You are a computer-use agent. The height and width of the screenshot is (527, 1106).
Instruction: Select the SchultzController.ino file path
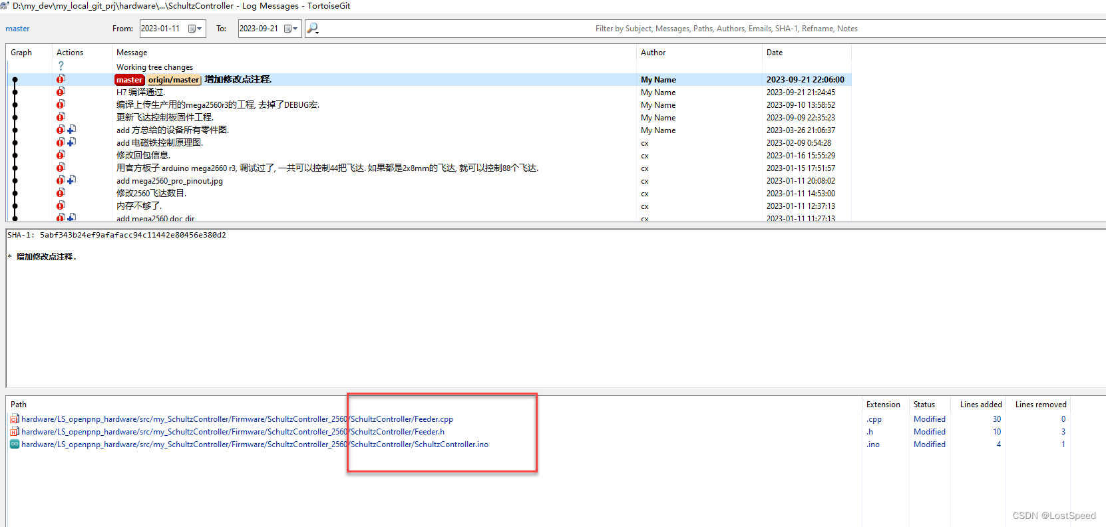pos(255,444)
